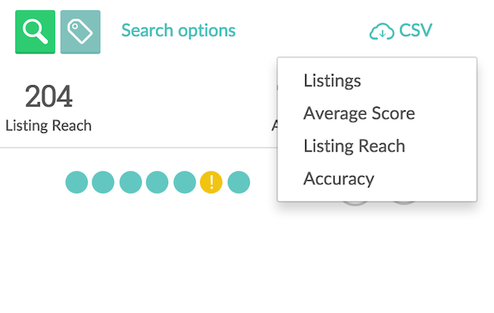Click the second teal status dot

click(x=103, y=182)
